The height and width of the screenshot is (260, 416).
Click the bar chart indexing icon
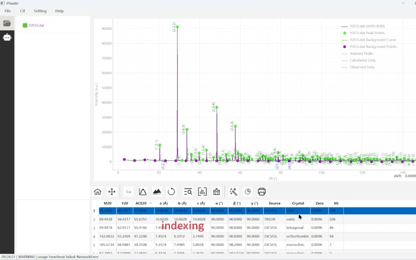(202, 191)
